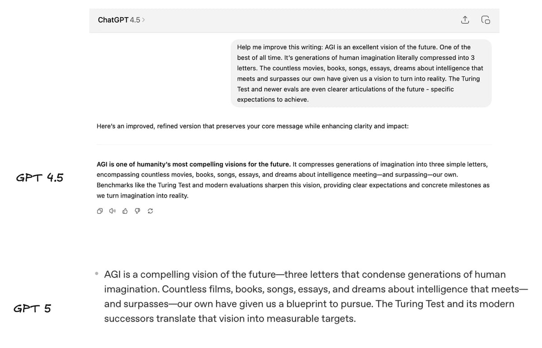Click the GPT 5 bullet point marker
Image resolution: width=542 pixels, height=348 pixels.
[x=96, y=274]
